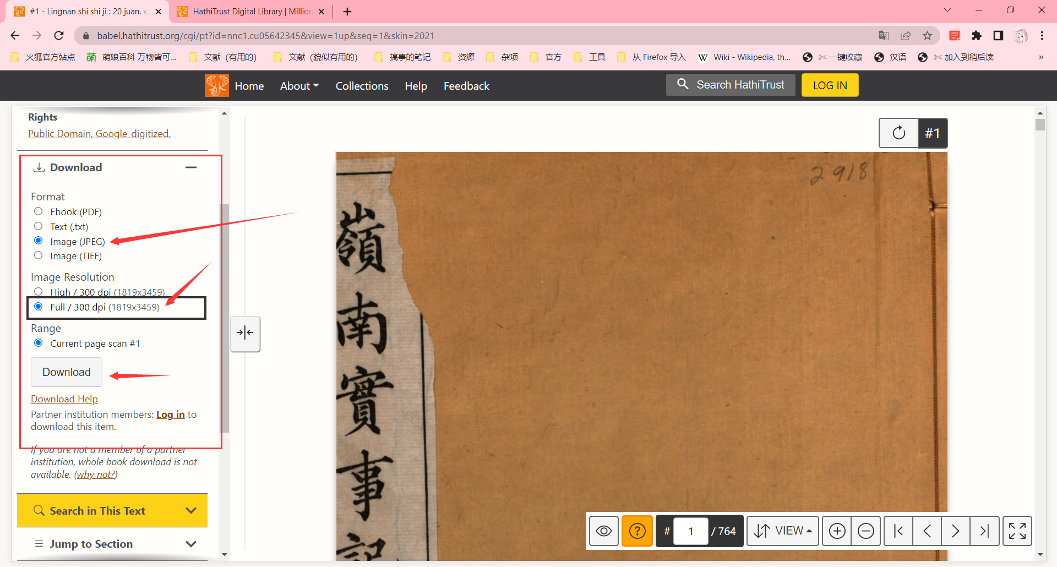The height and width of the screenshot is (567, 1057).
Task: Click the zoom out button in toolbar
Action: 865,531
